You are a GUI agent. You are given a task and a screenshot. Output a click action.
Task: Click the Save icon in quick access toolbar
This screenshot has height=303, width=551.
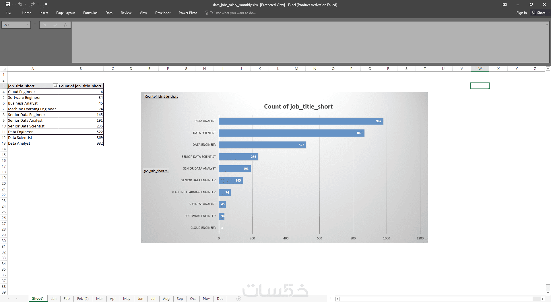[8, 4]
